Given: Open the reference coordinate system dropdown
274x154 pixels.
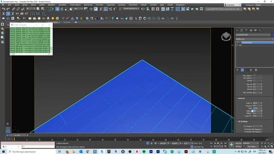Looking at the screenshot, I should click(78, 9).
